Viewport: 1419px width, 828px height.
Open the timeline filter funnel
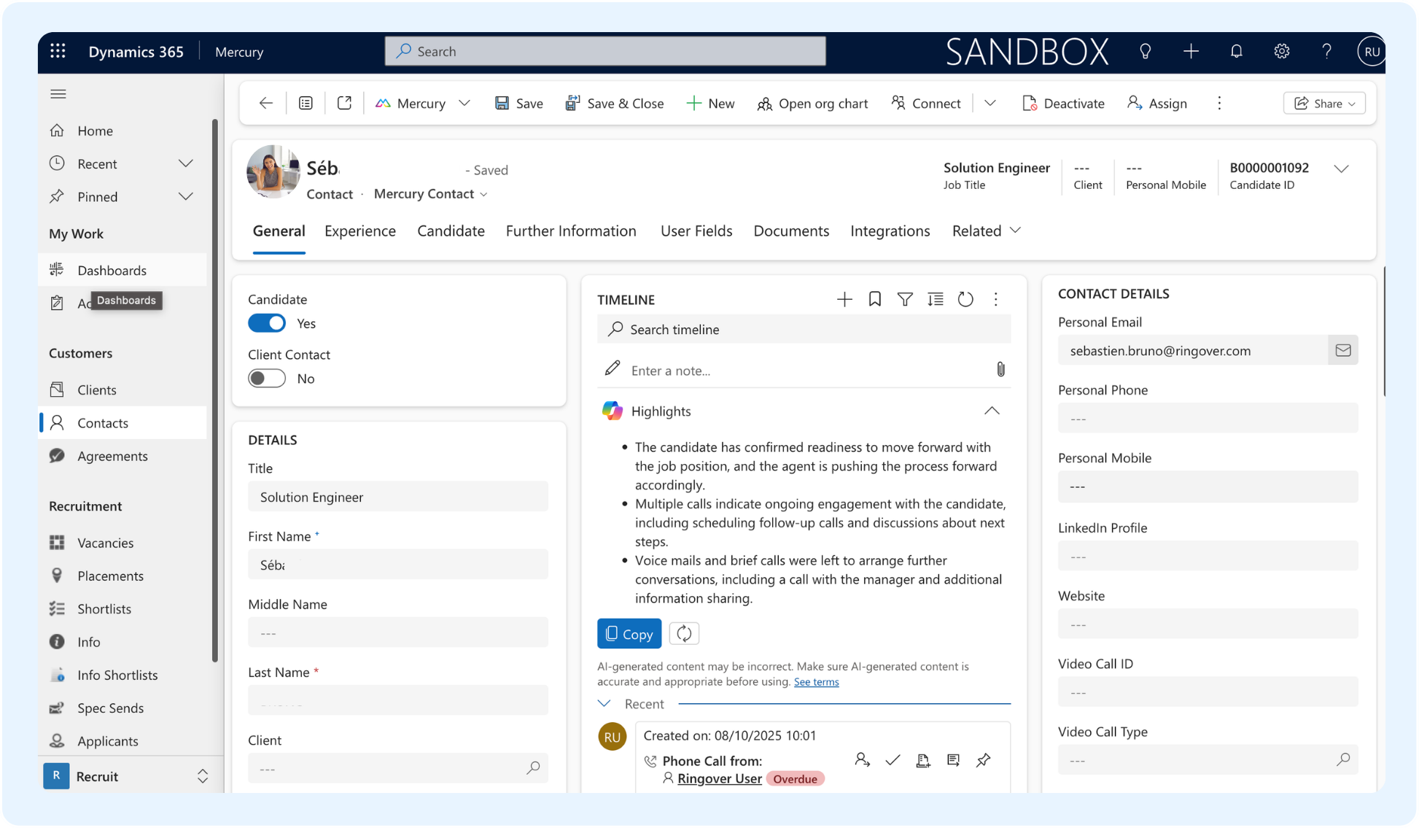pyautogui.click(x=905, y=299)
